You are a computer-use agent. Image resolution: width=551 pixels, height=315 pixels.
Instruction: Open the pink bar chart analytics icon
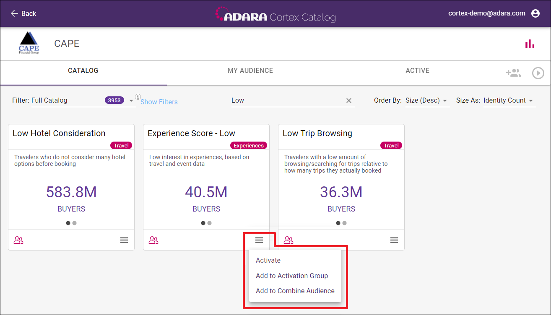(530, 44)
